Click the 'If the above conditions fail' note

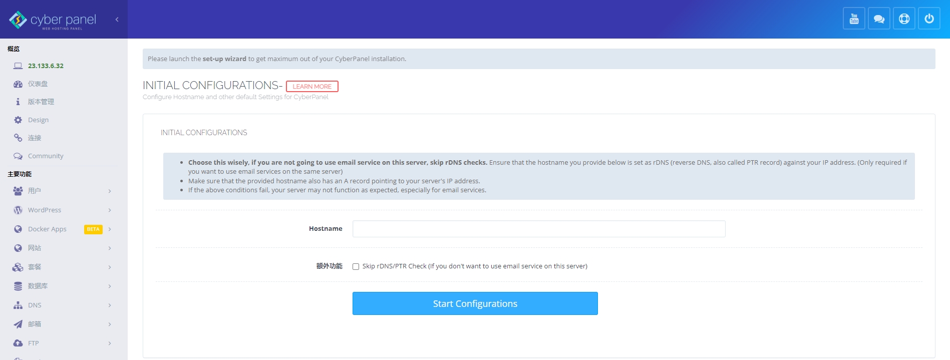tap(337, 190)
